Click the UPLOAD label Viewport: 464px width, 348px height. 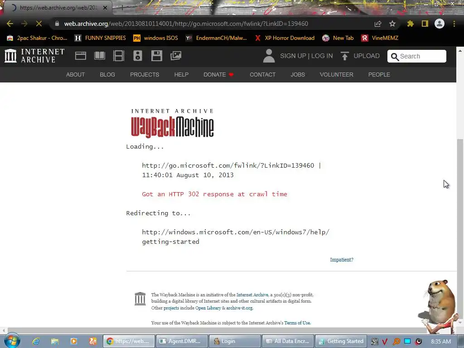pyautogui.click(x=366, y=56)
